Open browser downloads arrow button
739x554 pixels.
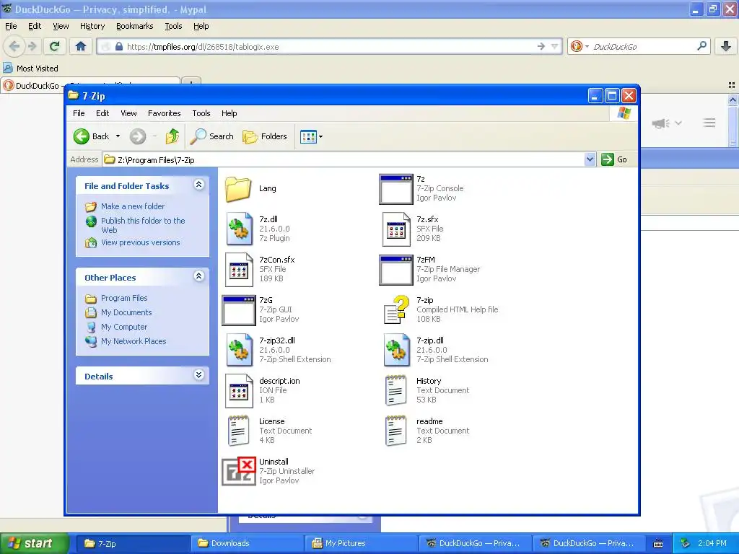726,46
